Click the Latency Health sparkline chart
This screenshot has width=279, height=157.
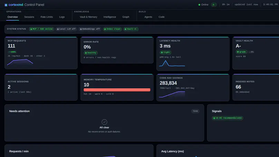pyautogui.click(x=172, y=63)
